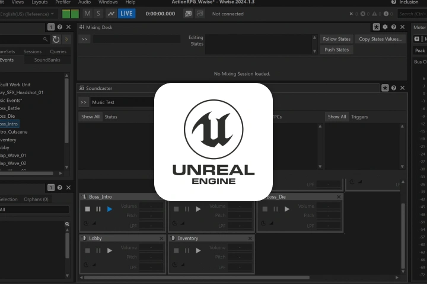Screen dimensions: 427x284
Task: Click the Peak meter mode selector
Action: [420, 50]
